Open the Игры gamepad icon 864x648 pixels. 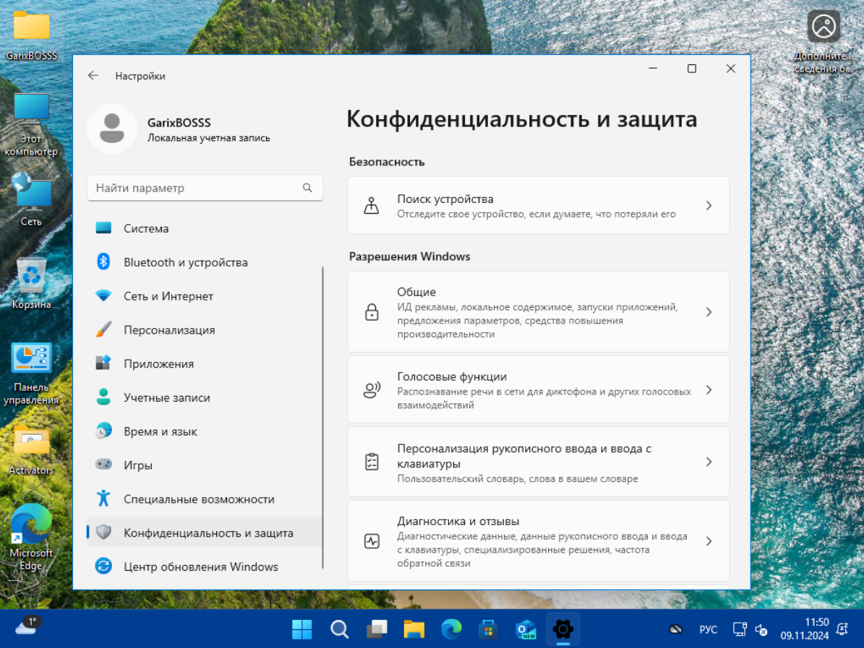(103, 465)
